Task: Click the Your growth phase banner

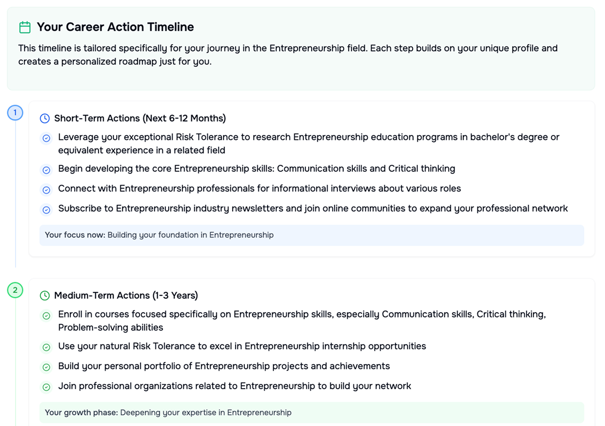Action: pos(312,412)
